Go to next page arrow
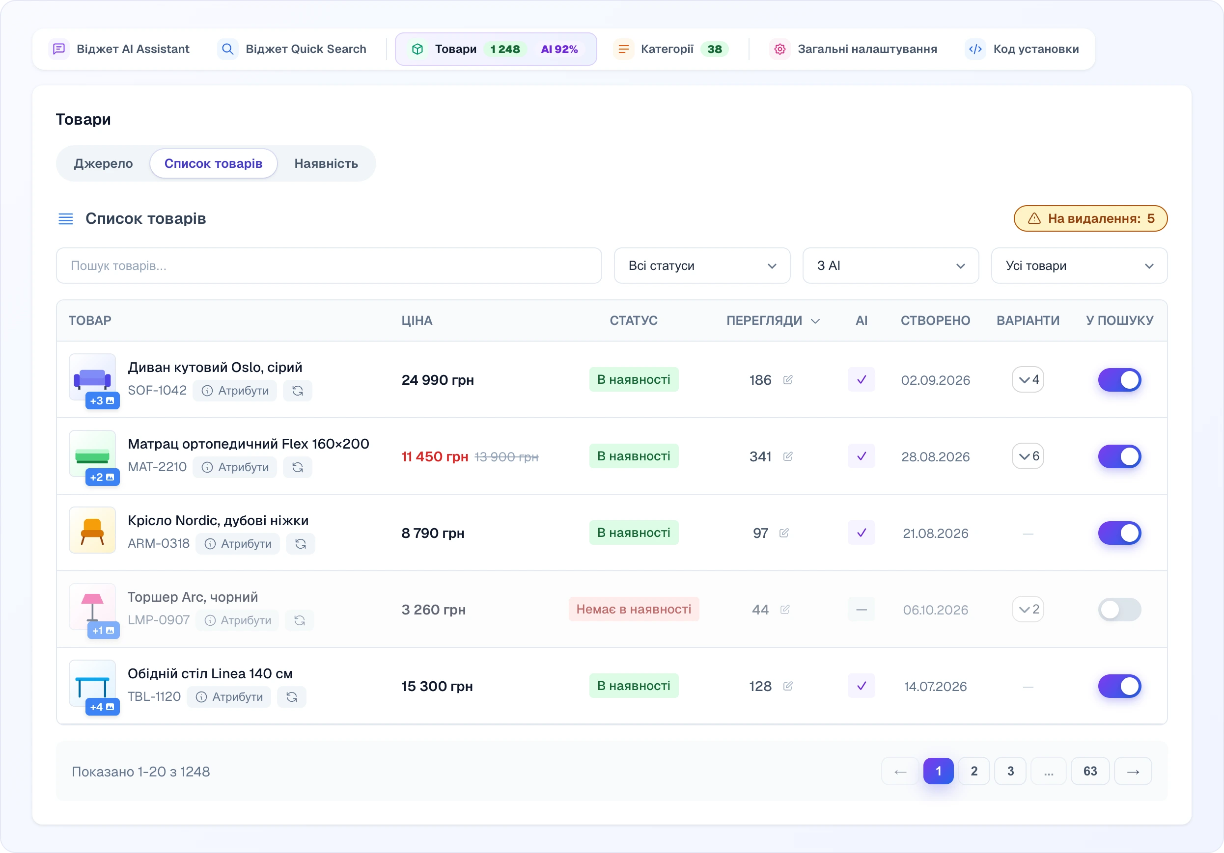Screen dimensions: 1224x853 click(x=1133, y=772)
